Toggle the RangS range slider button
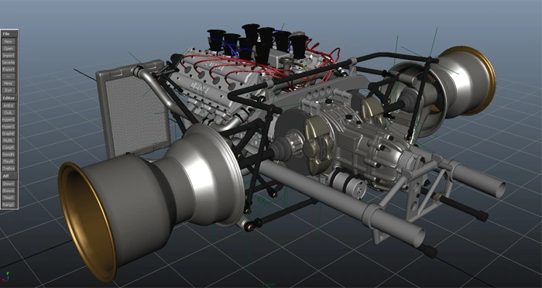The height and width of the screenshot is (288, 542). pos(9,204)
